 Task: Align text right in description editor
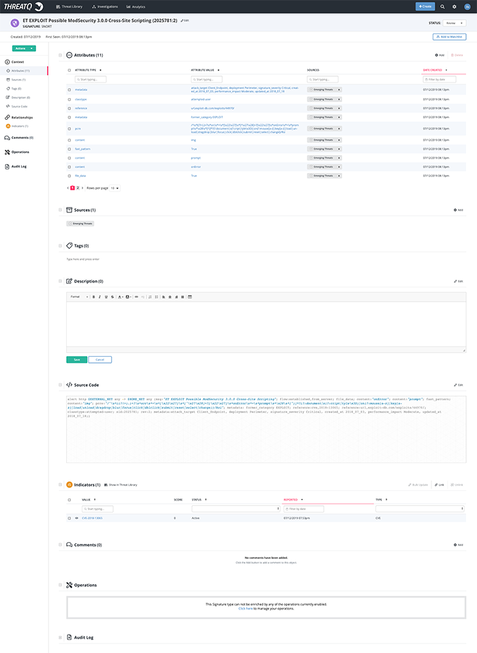point(176,297)
